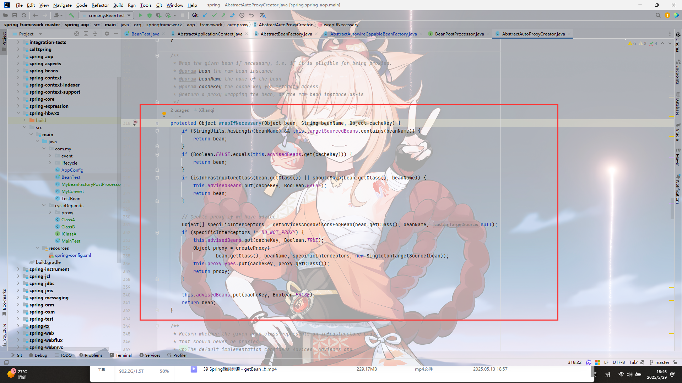Click Git commit checkmark icon
This screenshot has width=682, height=383.
pyautogui.click(x=214, y=15)
